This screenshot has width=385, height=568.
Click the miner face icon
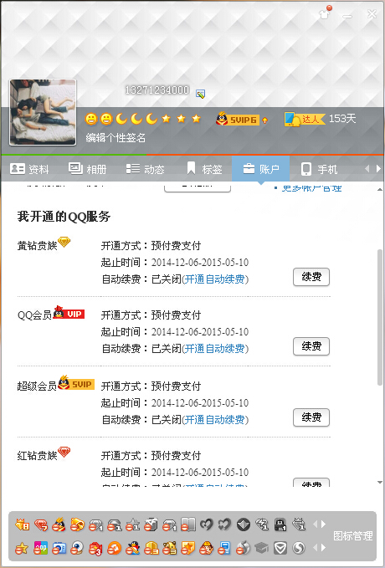206,548
